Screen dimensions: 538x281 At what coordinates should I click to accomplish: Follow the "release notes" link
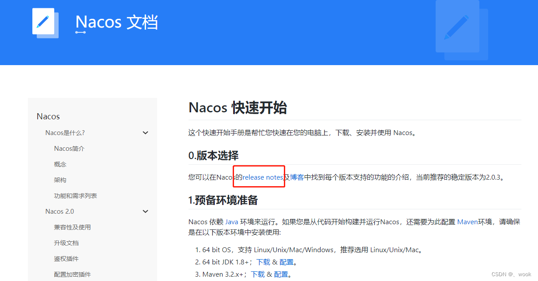[x=263, y=177]
